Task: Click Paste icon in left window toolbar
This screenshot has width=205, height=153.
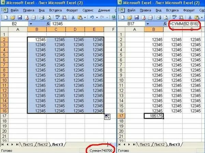Action: 80,17
